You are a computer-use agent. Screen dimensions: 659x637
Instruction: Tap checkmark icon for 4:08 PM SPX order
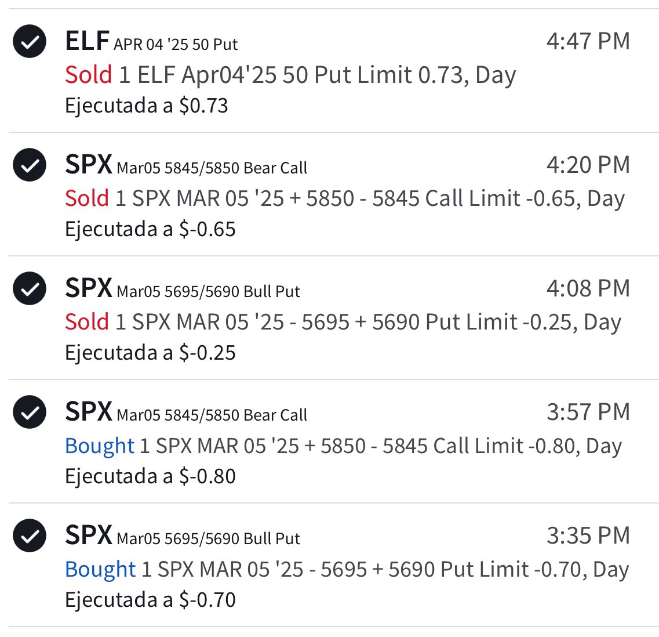coord(30,288)
